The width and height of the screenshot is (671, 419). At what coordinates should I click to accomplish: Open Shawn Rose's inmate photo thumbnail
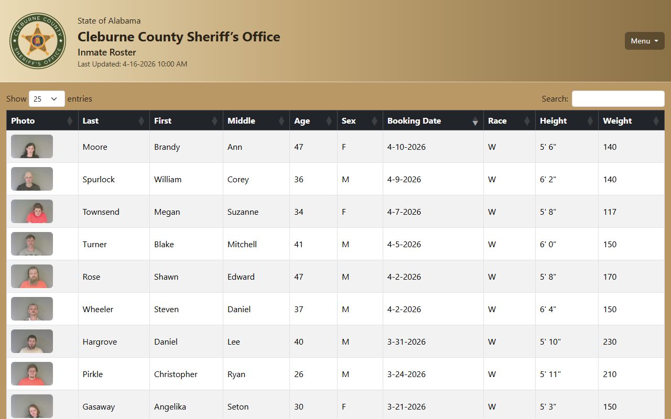point(32,277)
